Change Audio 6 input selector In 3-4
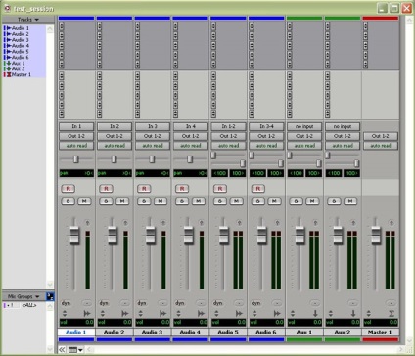The height and width of the screenshot is (356, 415). pyautogui.click(x=266, y=126)
